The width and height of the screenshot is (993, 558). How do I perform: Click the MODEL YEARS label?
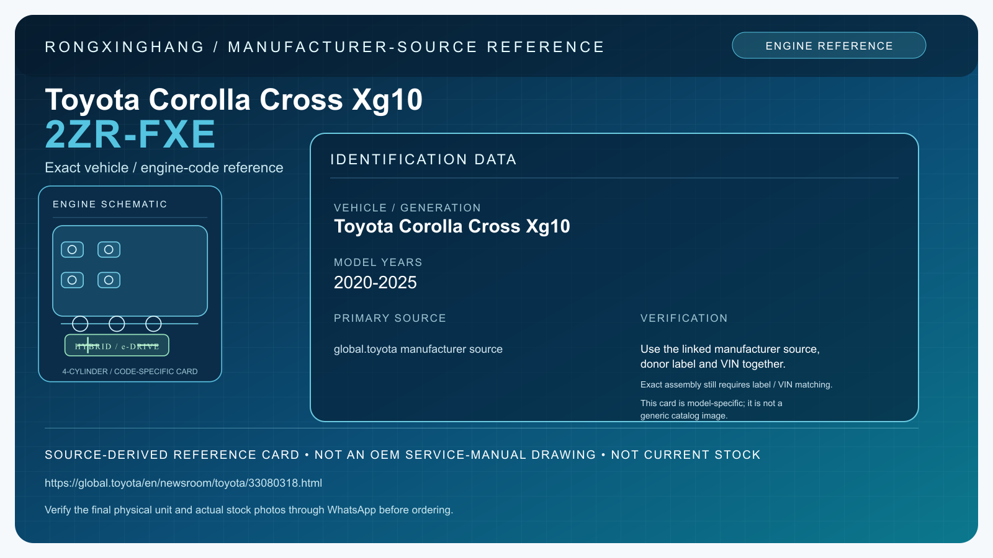click(x=378, y=262)
